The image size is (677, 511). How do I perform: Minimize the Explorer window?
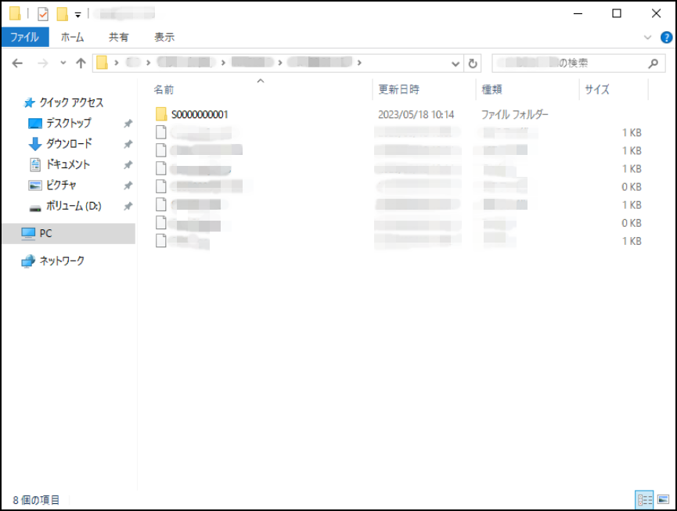tap(578, 14)
